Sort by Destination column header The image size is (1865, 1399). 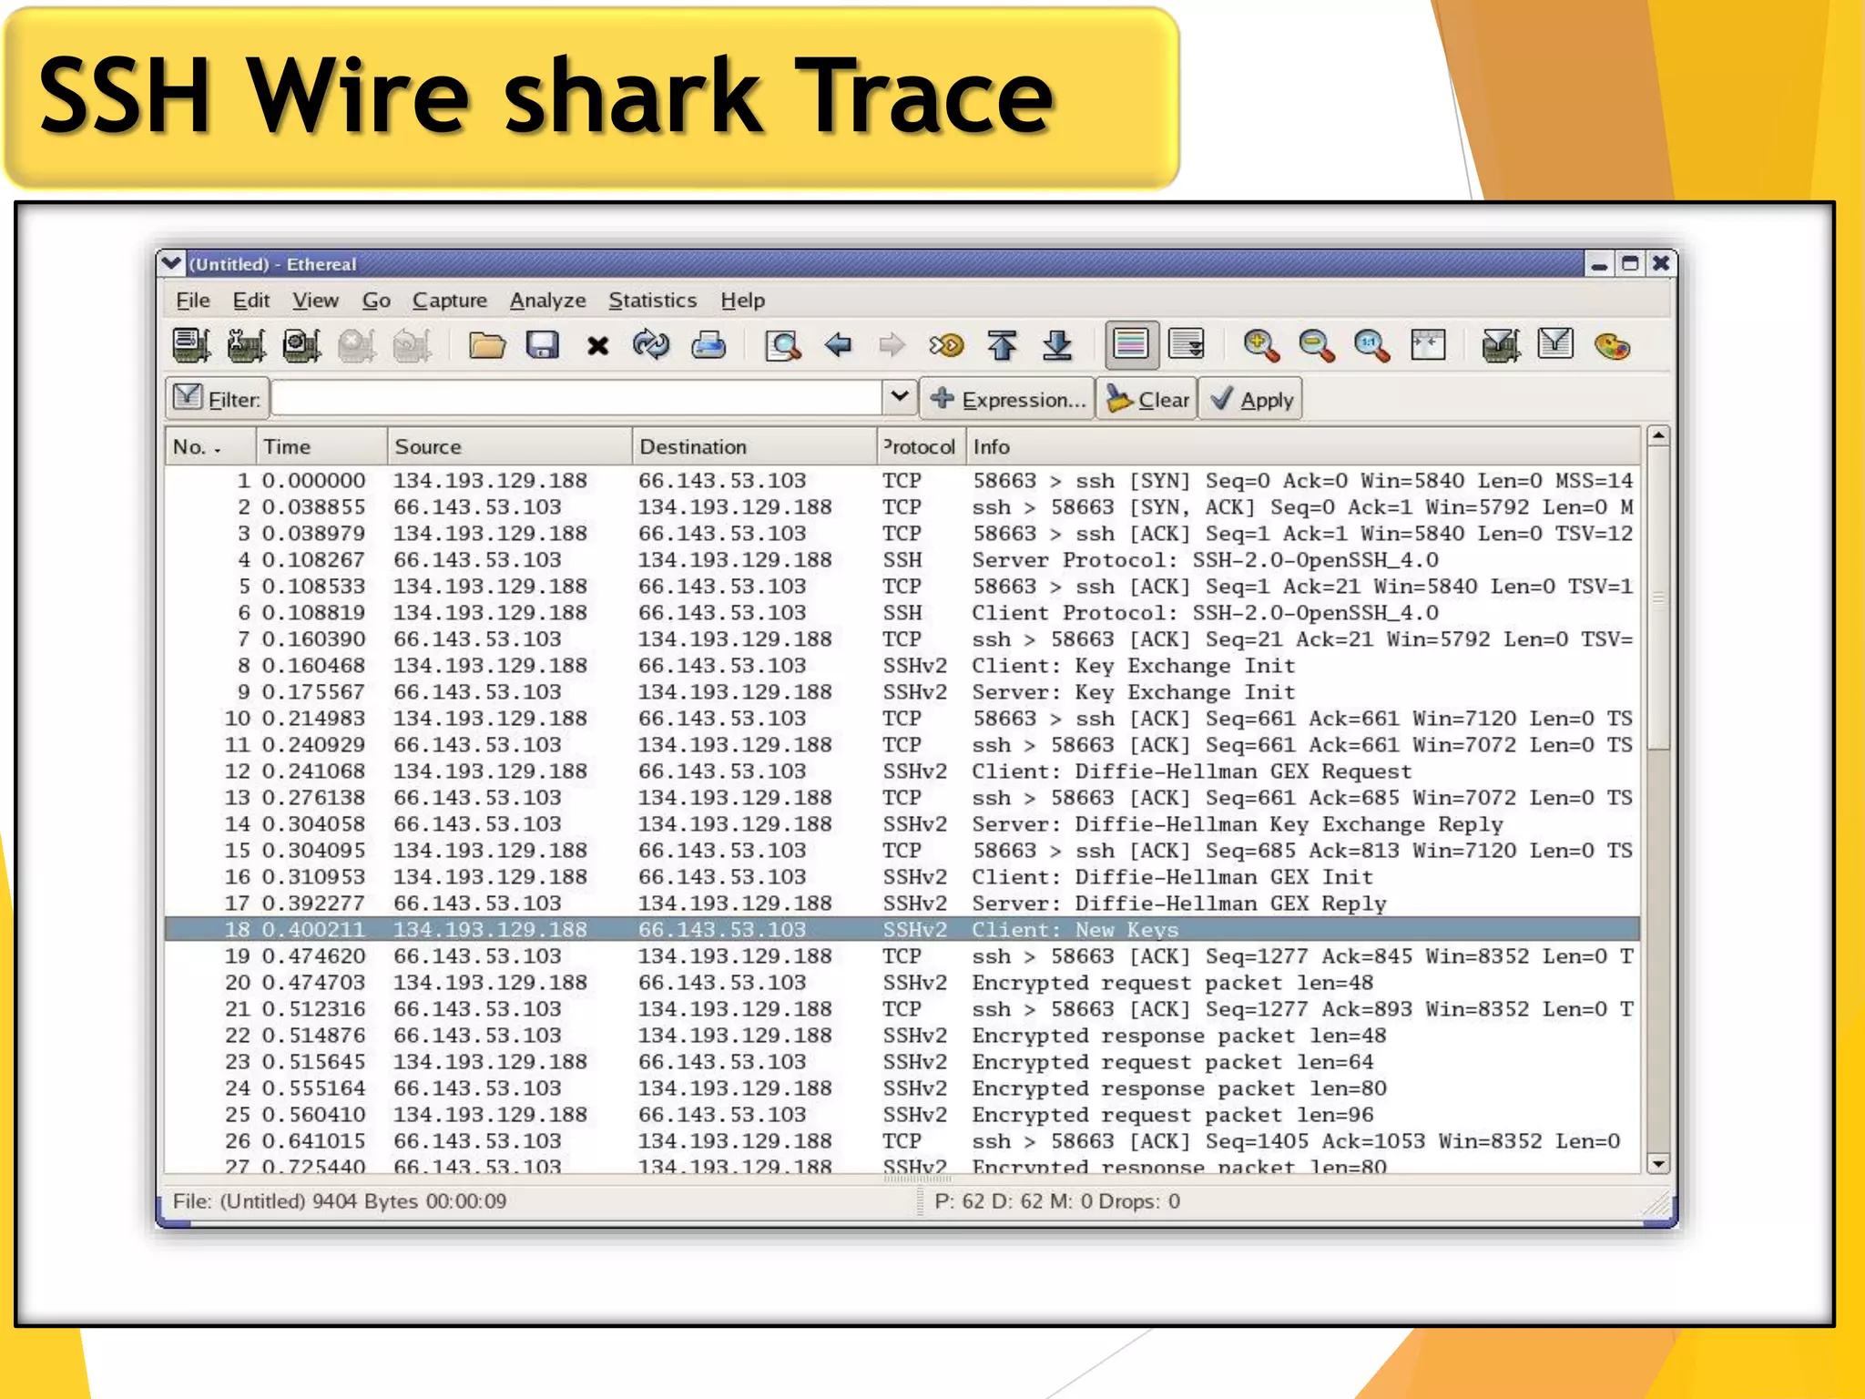(754, 446)
